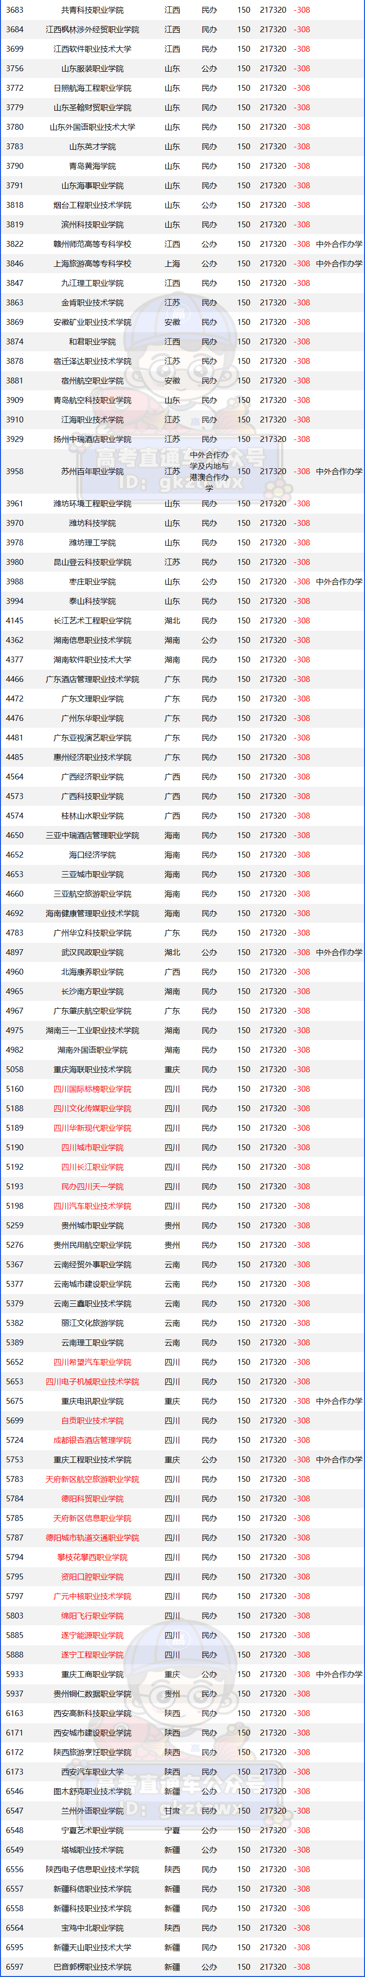Select 桂林山水职业学院
Image resolution: width=365 pixels, height=1977 pixels.
92,816
